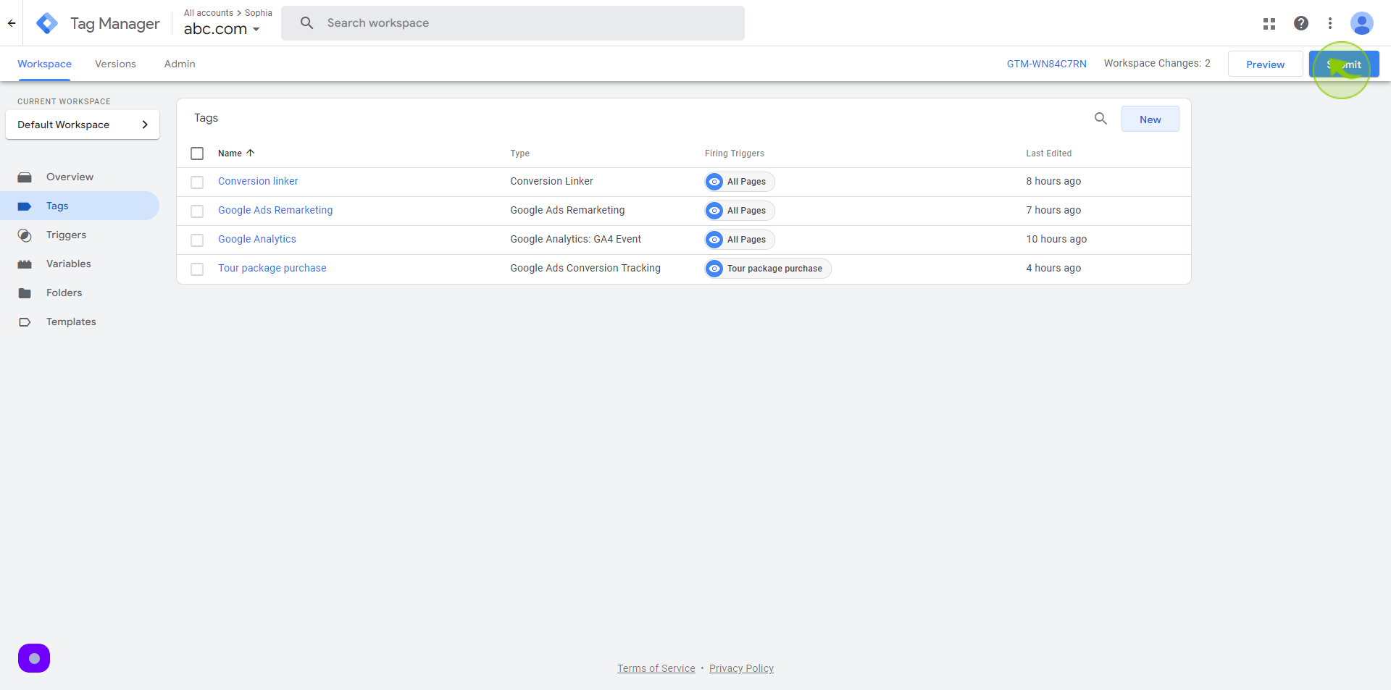This screenshot has width=1391, height=690.
Task: Open the Google Analytics tag link
Action: tap(257, 239)
